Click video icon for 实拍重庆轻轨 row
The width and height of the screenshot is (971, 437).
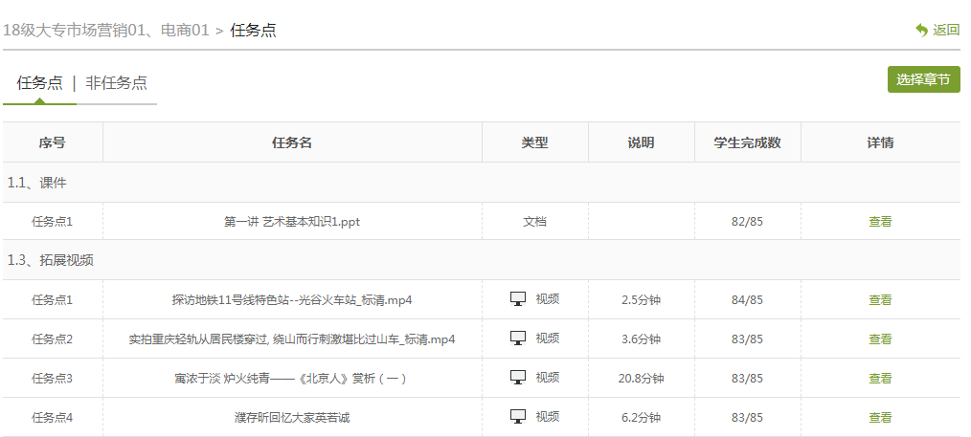click(x=518, y=339)
